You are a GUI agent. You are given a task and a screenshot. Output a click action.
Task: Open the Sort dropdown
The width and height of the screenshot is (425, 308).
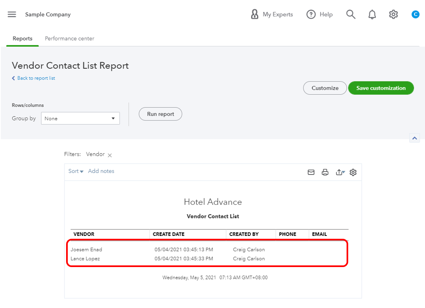click(x=75, y=171)
